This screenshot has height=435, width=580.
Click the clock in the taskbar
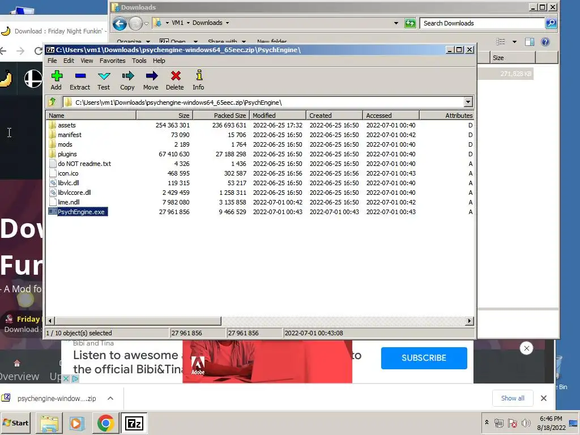551,423
